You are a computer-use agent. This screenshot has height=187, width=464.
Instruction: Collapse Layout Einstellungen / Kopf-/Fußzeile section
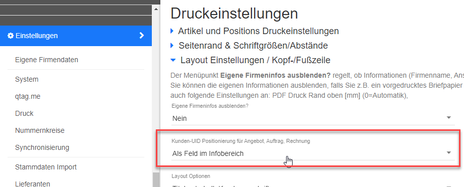click(256, 60)
